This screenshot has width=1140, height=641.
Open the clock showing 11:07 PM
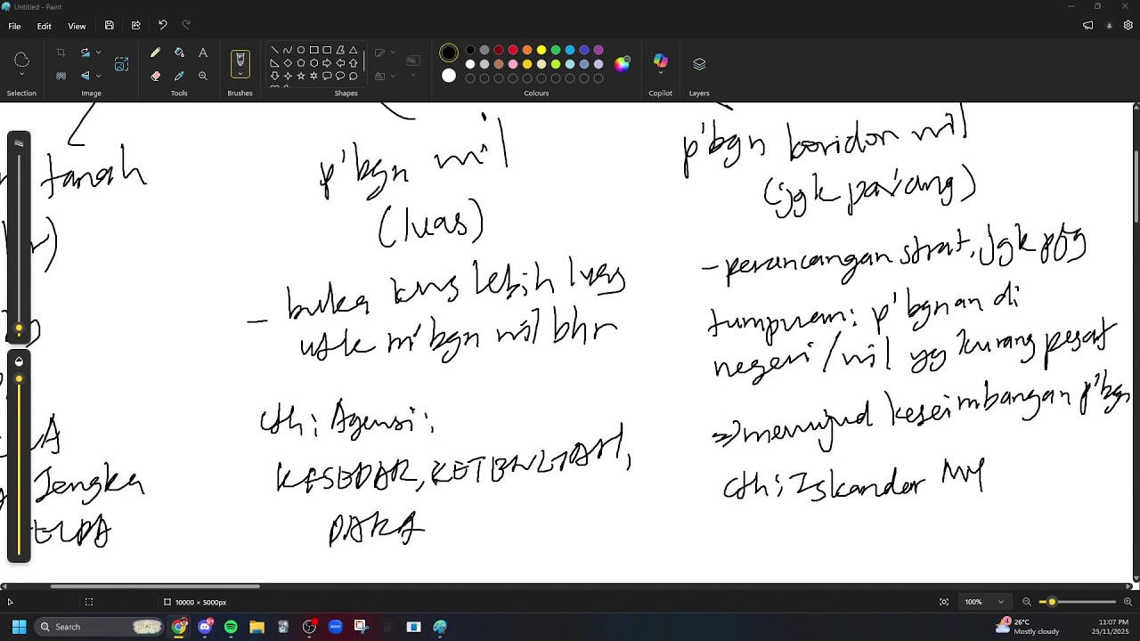1113,627
